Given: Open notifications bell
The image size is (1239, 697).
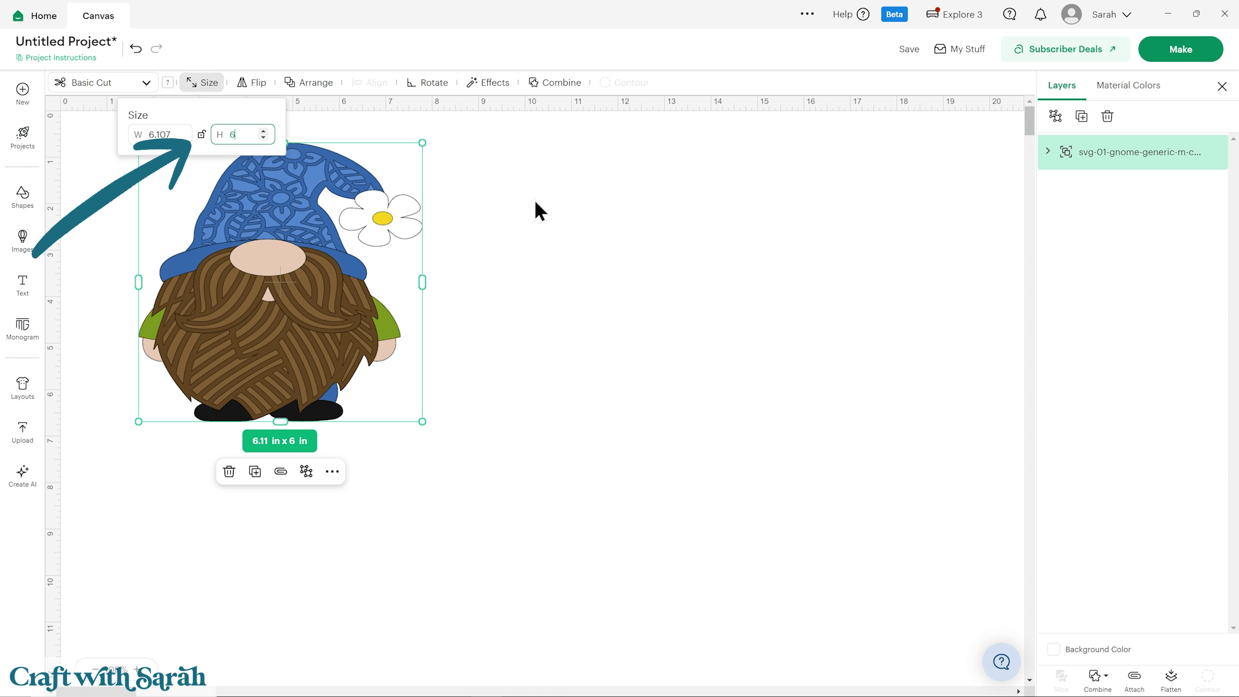Looking at the screenshot, I should pyautogui.click(x=1040, y=14).
